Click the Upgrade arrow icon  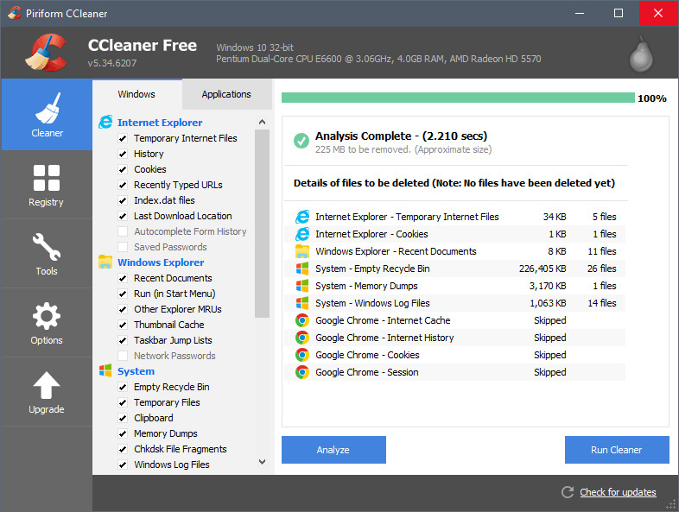click(x=46, y=390)
